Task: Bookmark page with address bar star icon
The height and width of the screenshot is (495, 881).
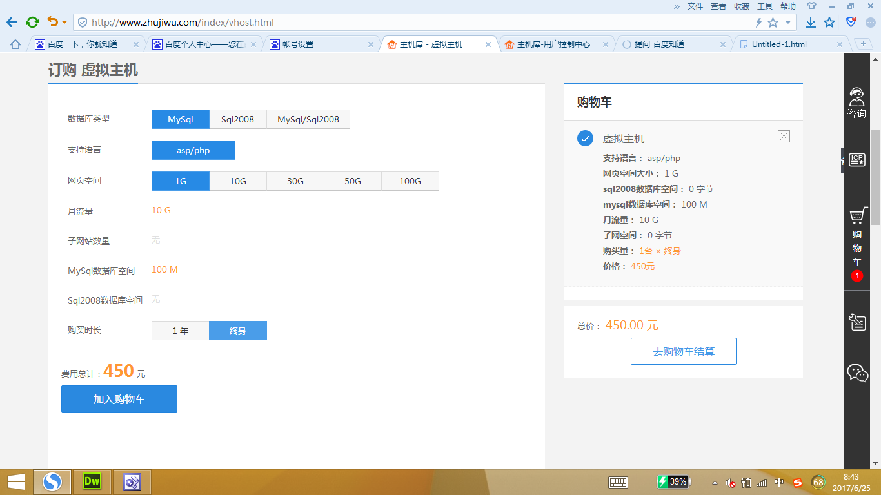Action: [x=773, y=23]
